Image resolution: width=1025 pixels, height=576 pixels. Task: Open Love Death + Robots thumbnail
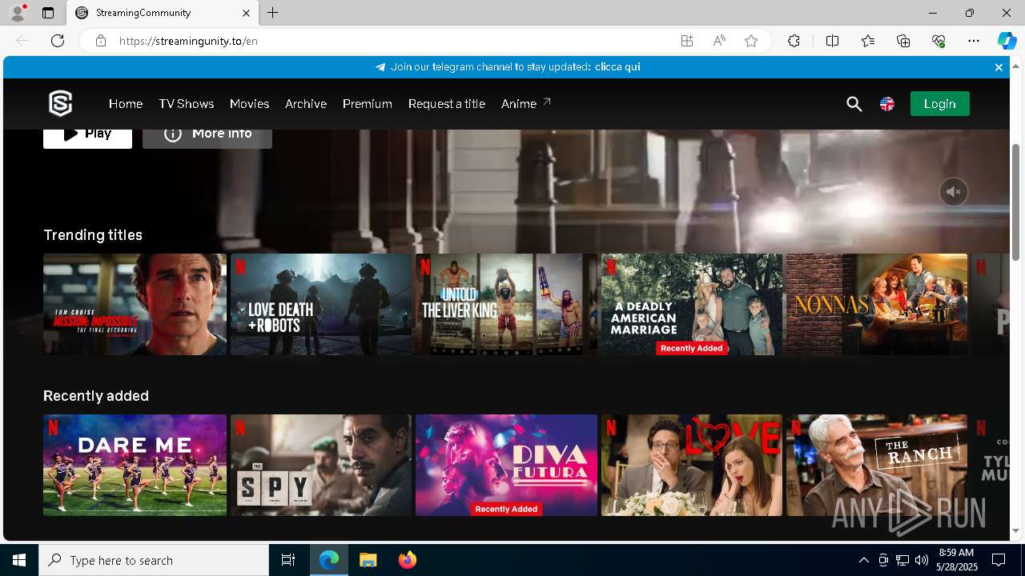pyautogui.click(x=321, y=305)
